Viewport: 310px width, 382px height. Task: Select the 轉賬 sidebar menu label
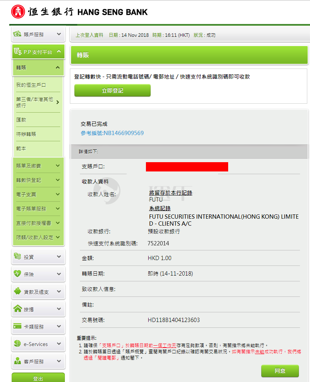(x=21, y=67)
